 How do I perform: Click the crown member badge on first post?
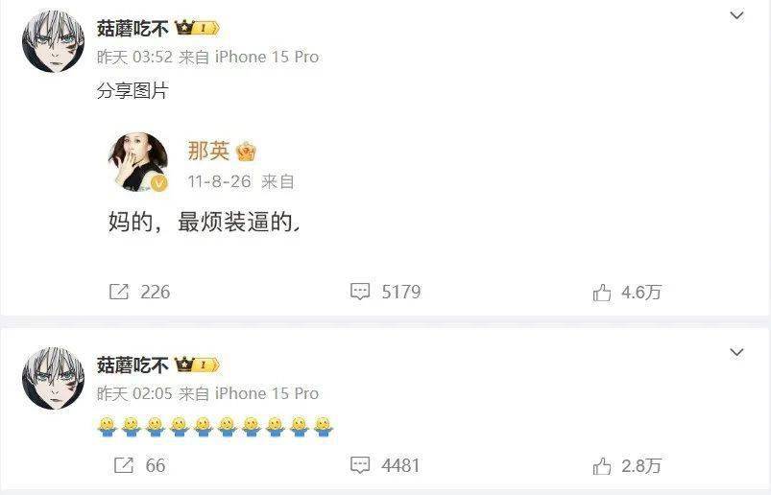(x=197, y=28)
